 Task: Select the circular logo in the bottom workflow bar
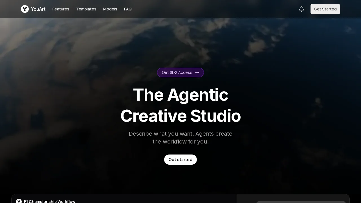pyautogui.click(x=19, y=201)
